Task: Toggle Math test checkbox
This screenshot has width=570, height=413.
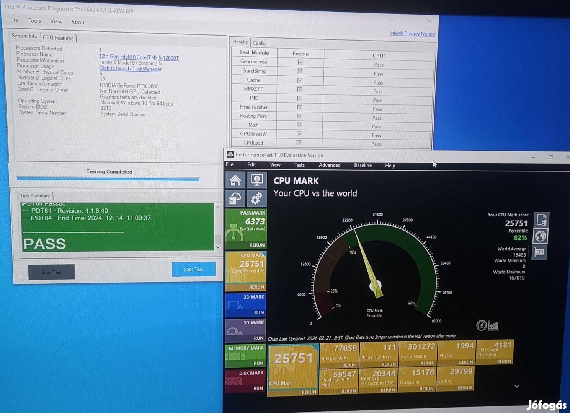Action: coord(299,125)
